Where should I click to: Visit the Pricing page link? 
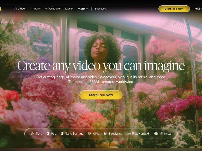tap(198, 9)
